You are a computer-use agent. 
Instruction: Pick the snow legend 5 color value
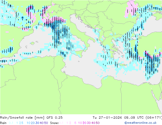pyautogui.click(x=75, y=123)
